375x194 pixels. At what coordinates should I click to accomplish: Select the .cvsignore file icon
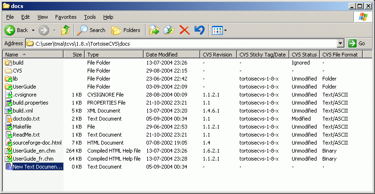click(8, 95)
